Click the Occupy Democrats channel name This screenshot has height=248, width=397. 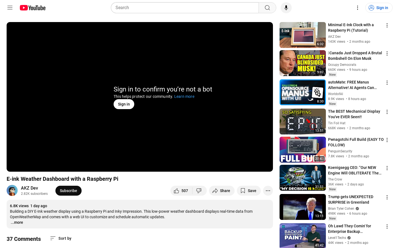(342, 65)
